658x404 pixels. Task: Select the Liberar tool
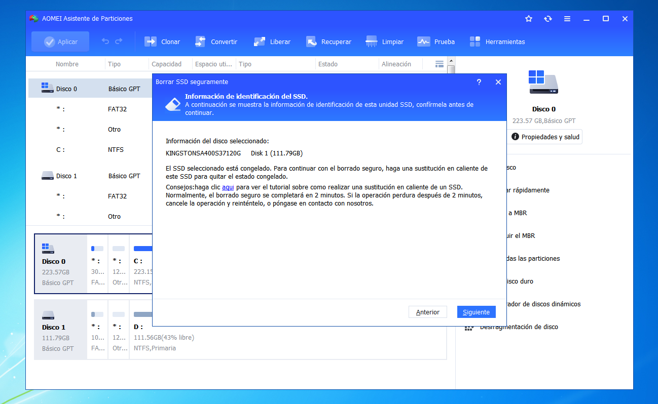pyautogui.click(x=272, y=42)
